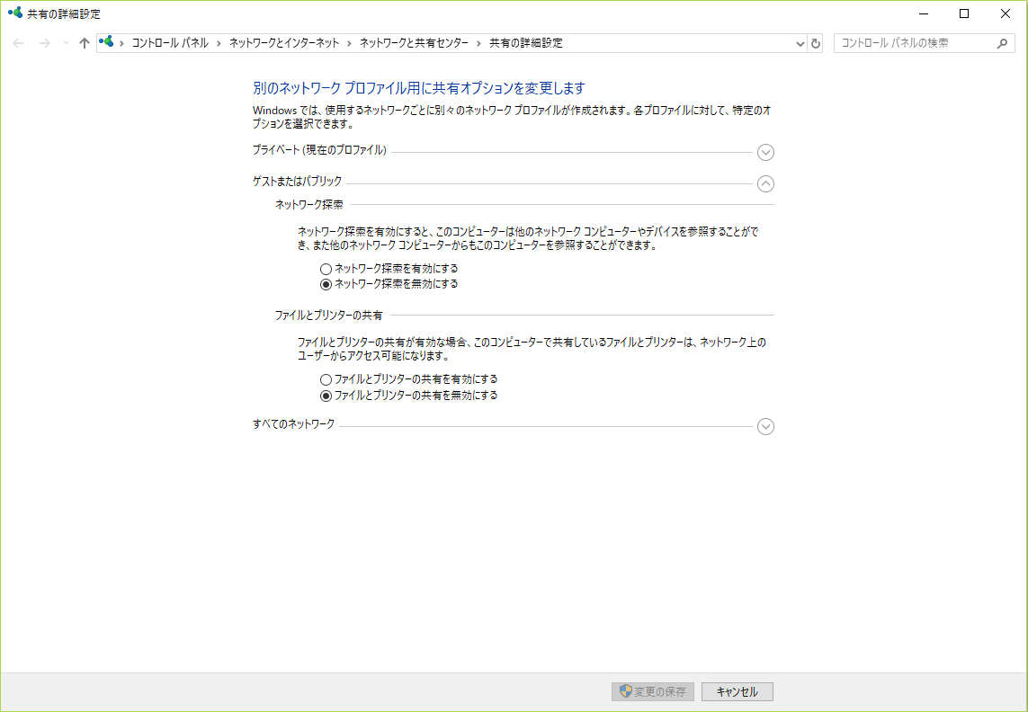Select ネットワーク探索を有効にする radio button

point(326,268)
